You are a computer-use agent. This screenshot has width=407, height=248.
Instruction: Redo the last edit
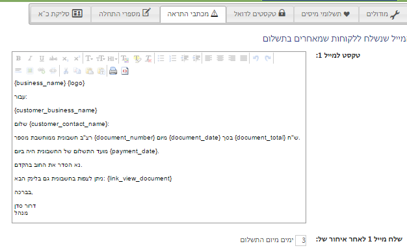(268, 58)
